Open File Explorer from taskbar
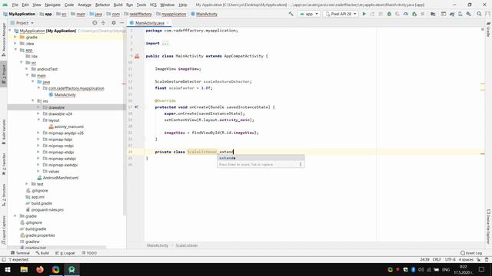Viewport: 492px width, 276px height. pyautogui.click(x=24, y=269)
